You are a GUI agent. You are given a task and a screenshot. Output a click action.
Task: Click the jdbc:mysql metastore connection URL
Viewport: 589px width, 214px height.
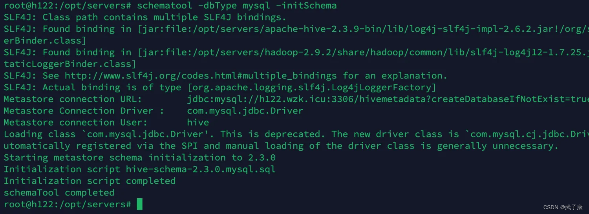(x=388, y=99)
